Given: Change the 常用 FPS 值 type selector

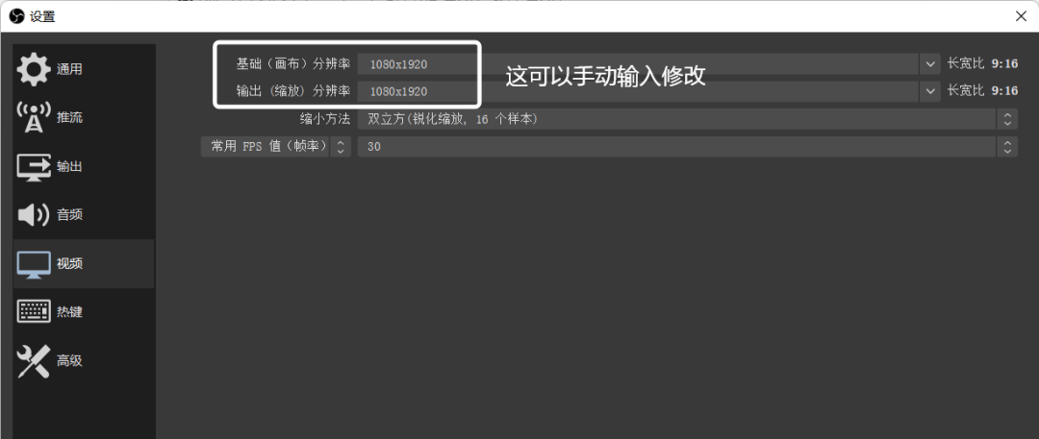Looking at the screenshot, I should [x=342, y=147].
